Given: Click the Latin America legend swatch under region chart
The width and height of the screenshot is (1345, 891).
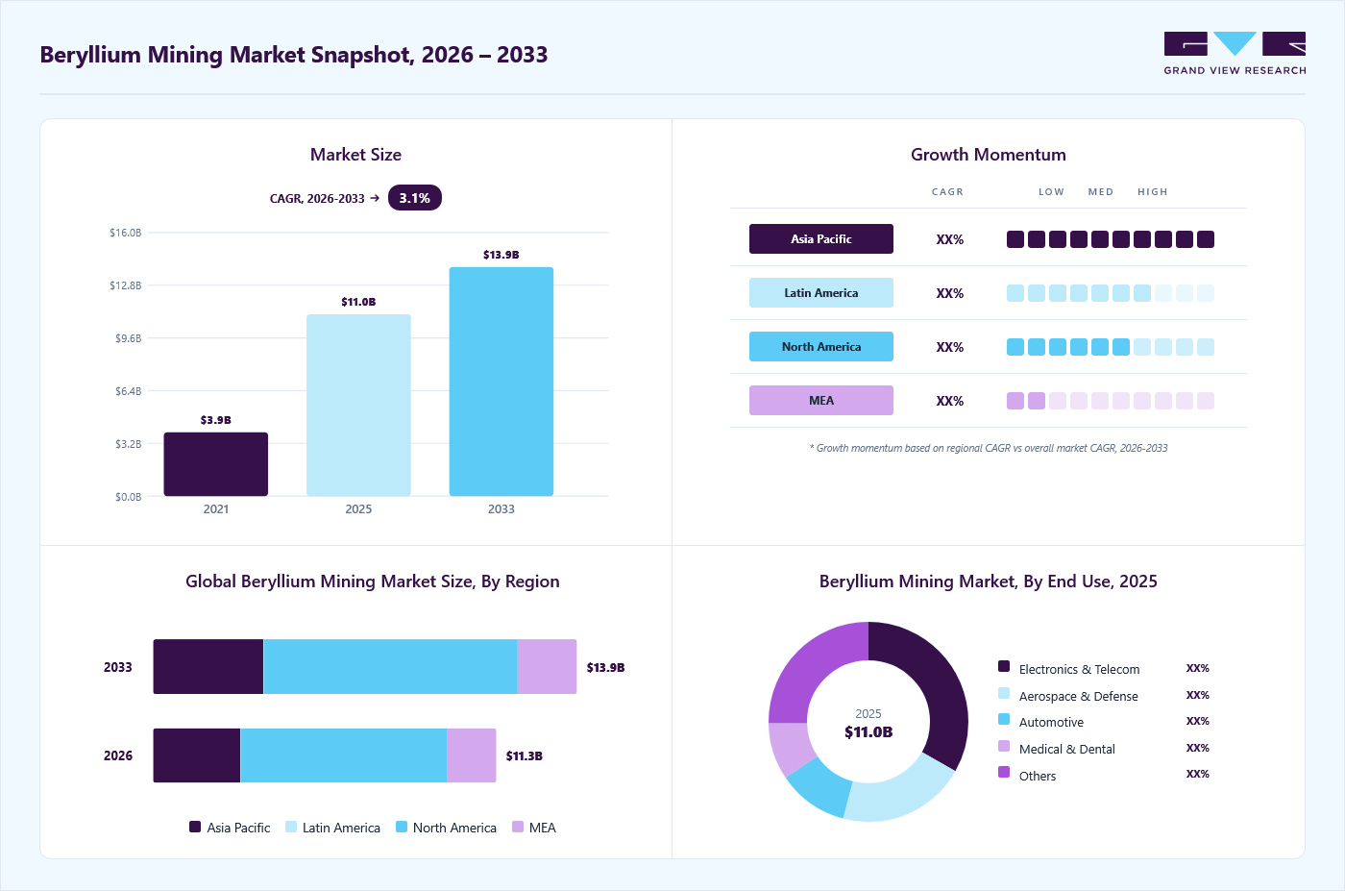Looking at the screenshot, I should pyautogui.click(x=291, y=827).
